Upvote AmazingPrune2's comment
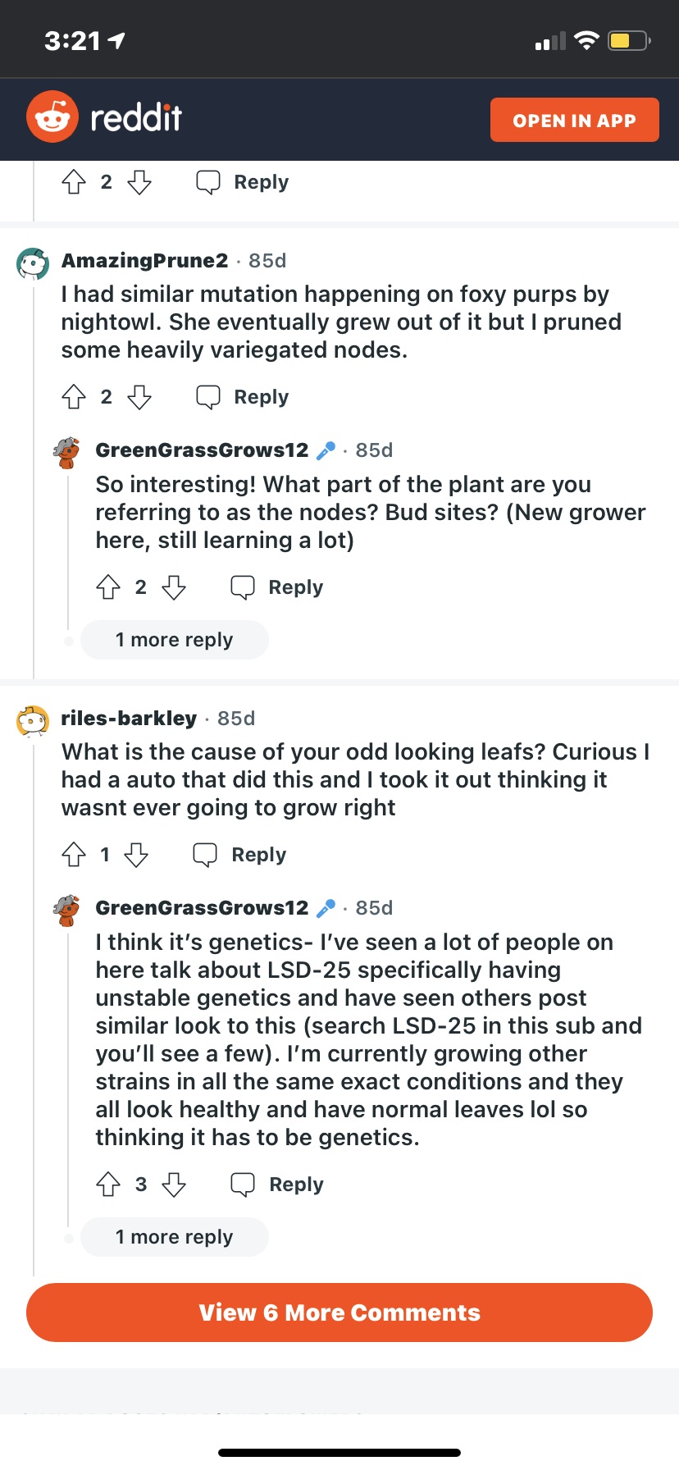This screenshot has width=679, height=1470. pos(74,397)
